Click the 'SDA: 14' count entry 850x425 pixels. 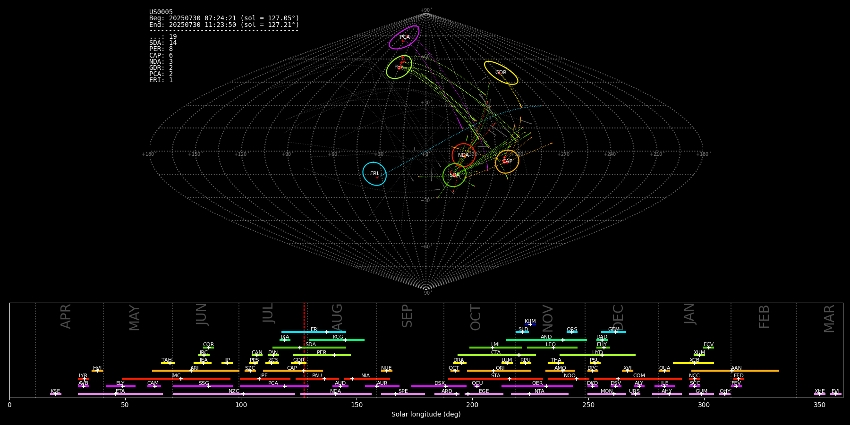[163, 43]
